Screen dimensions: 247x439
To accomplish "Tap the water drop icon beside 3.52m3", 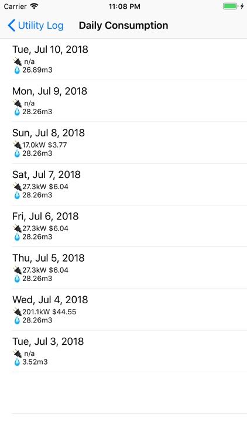I will (17, 362).
